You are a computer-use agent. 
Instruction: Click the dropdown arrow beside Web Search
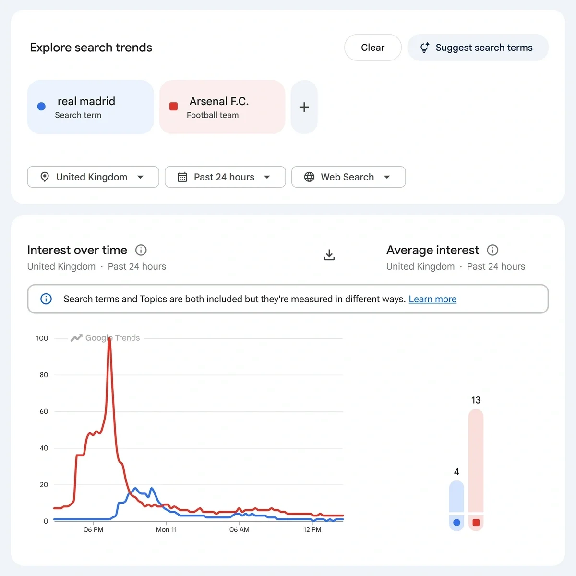coord(387,177)
